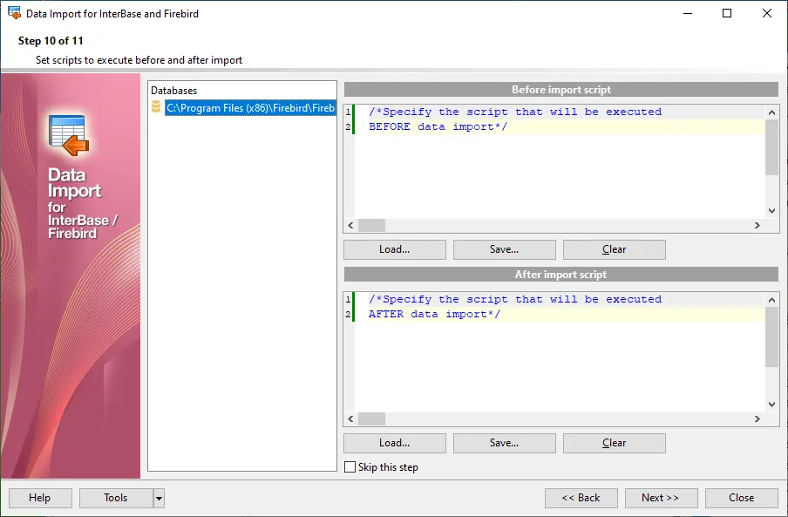Click the up arrow of Before script vertical scrollbar
788x517 pixels.
click(772, 112)
